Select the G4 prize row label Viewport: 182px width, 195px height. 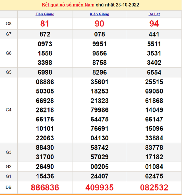[x=9, y=110]
